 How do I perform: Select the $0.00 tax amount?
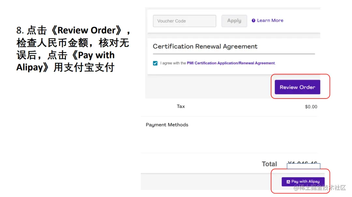(x=311, y=107)
